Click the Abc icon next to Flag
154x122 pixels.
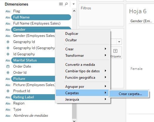(x=8, y=11)
